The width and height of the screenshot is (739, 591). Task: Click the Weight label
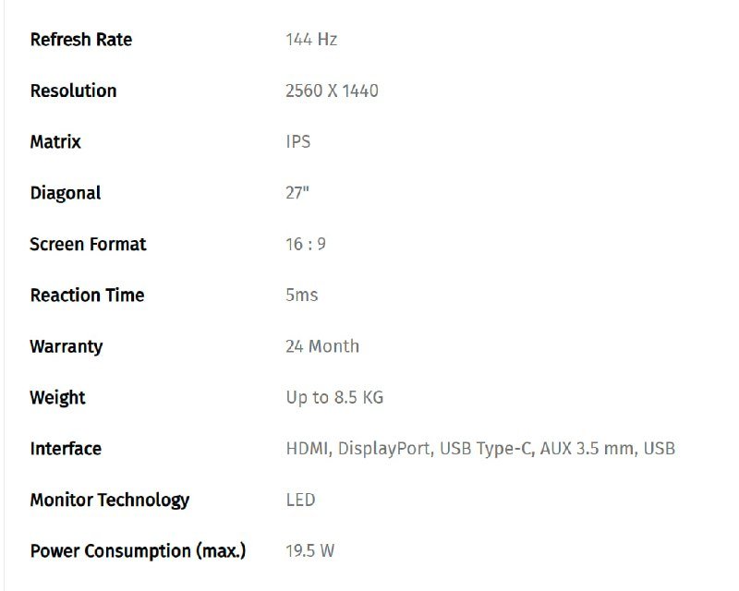coord(58,398)
